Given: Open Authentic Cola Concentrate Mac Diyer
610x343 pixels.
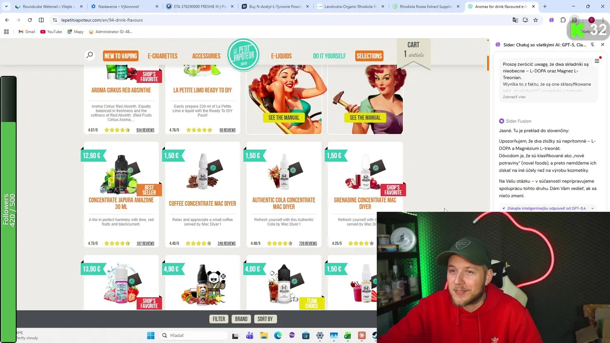Looking at the screenshot, I should tap(284, 203).
